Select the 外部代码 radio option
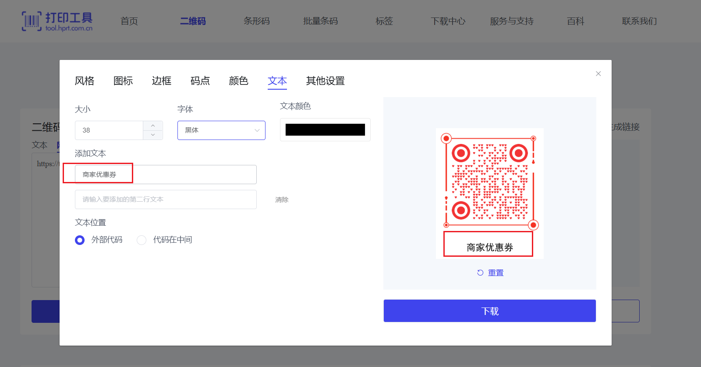Image resolution: width=701 pixels, height=367 pixels. (x=80, y=240)
